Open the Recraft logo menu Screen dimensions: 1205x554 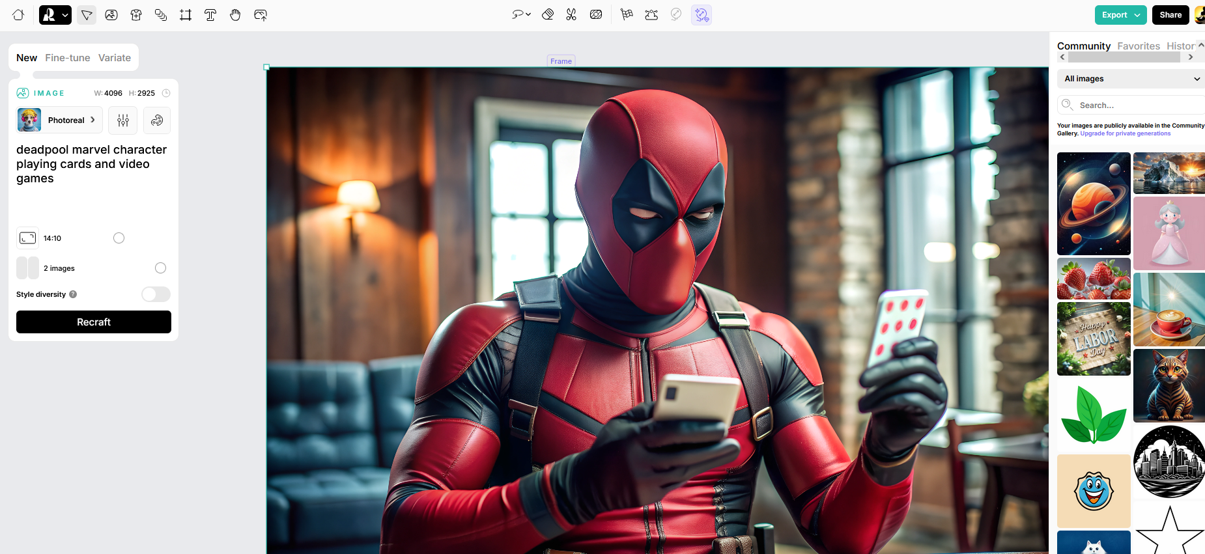tap(55, 15)
